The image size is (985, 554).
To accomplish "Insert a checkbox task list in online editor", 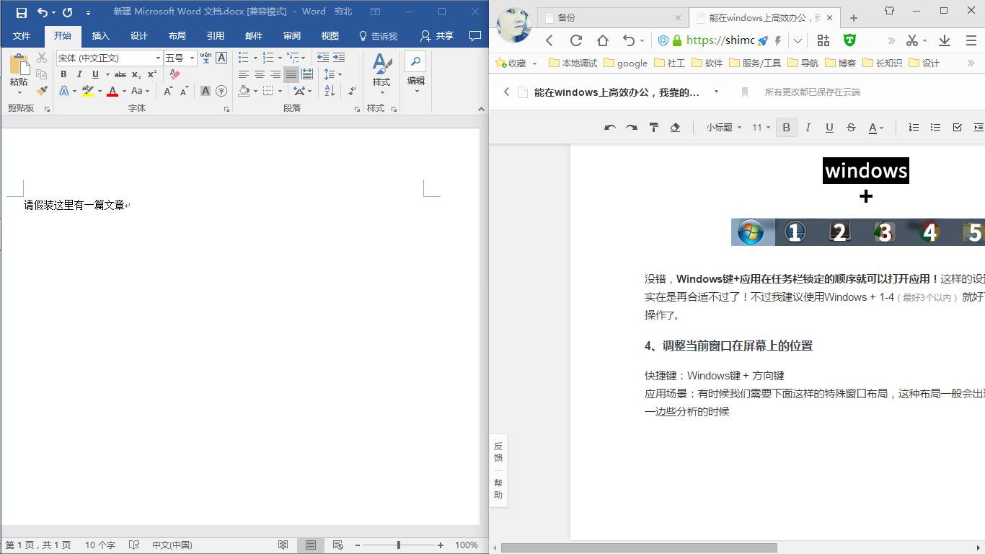I will pos(957,128).
